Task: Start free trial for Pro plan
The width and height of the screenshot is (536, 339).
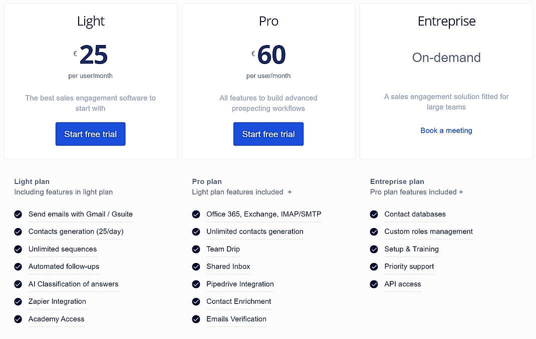Action: point(268,134)
